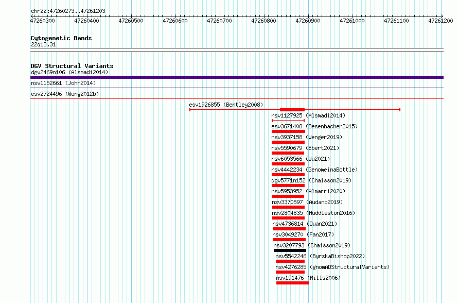Image resolution: width=458 pixels, height=303 pixels.
Task: Click the thin red esv2724496 variant line
Action: coord(237,99)
